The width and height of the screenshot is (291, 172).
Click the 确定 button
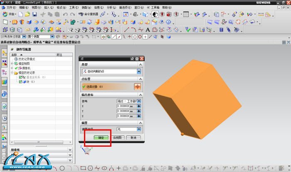pos(101,137)
